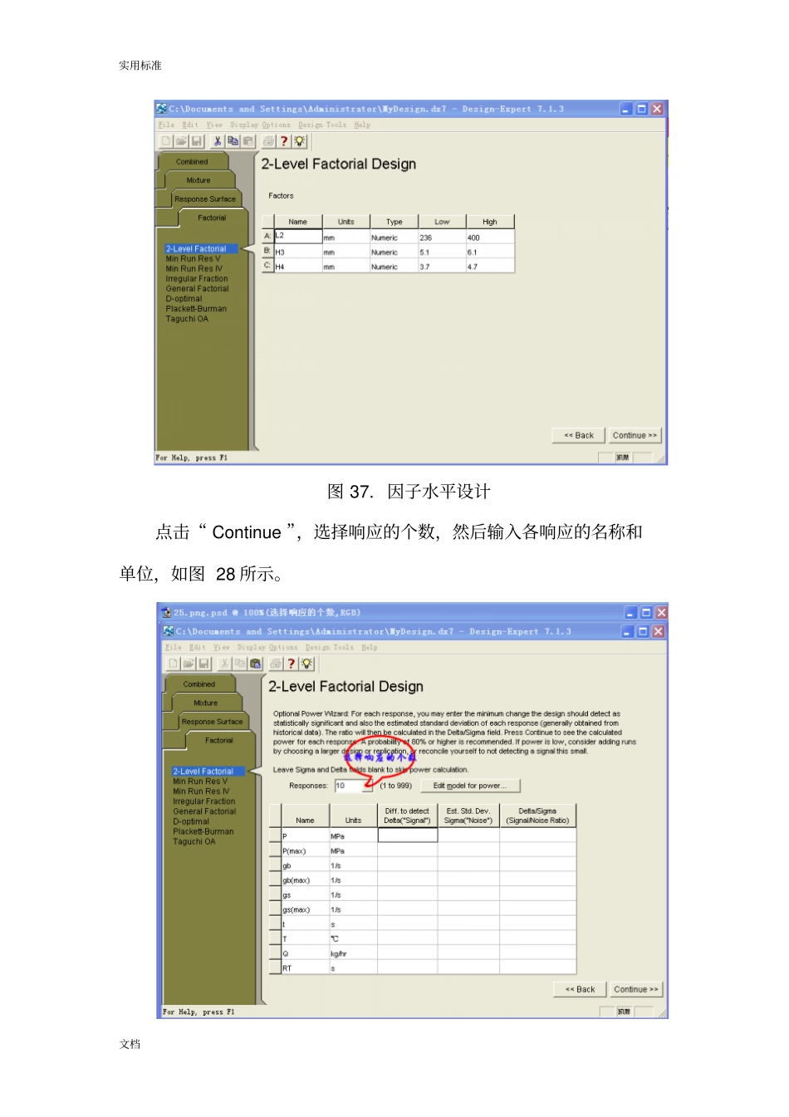
Task: Click Continue button in Responses window
Action: 636,989
